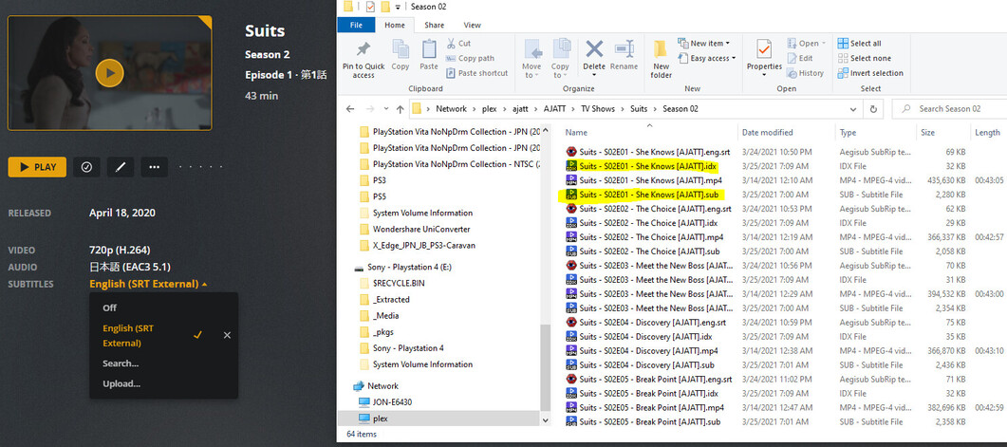Click Cut in the Clipboard group
Image resolution: width=1007 pixels, height=447 pixels.
[x=458, y=43]
